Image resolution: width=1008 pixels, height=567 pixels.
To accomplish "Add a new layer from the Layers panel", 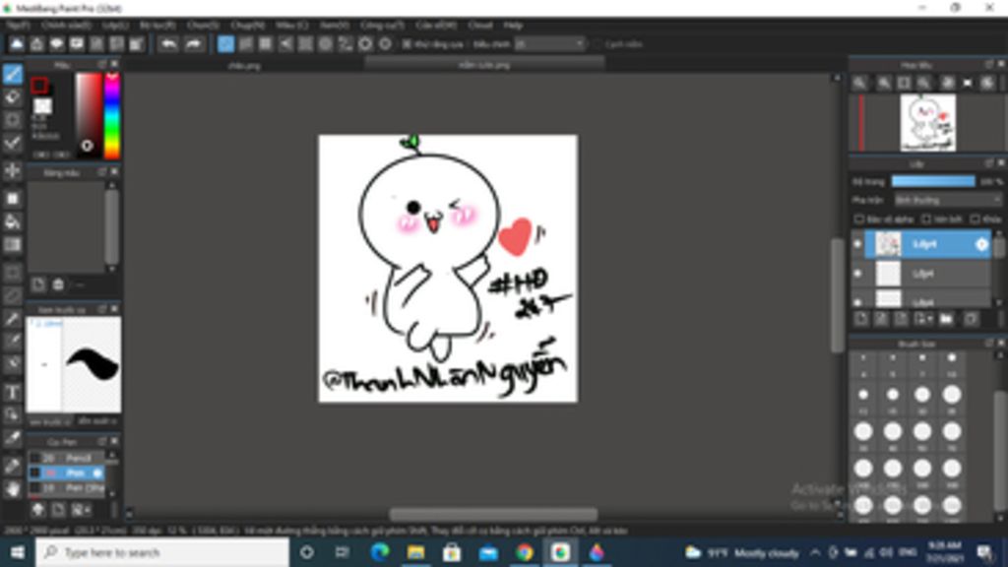I will [x=861, y=319].
